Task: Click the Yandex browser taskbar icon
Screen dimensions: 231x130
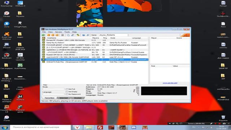Action: coord(77,127)
